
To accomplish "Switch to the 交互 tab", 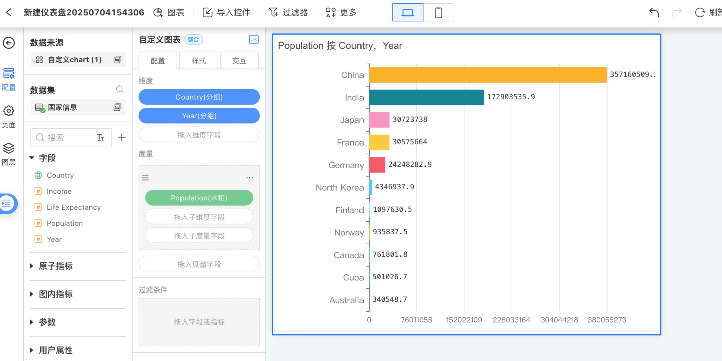I will 239,60.
